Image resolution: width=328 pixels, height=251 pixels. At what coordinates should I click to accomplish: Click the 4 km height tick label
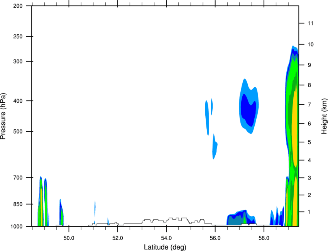pos(309,160)
